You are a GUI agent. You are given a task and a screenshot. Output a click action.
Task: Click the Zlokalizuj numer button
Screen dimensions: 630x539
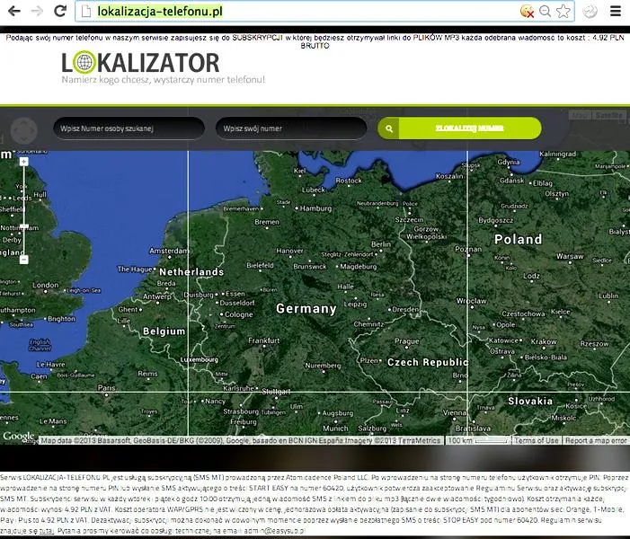coord(470,128)
